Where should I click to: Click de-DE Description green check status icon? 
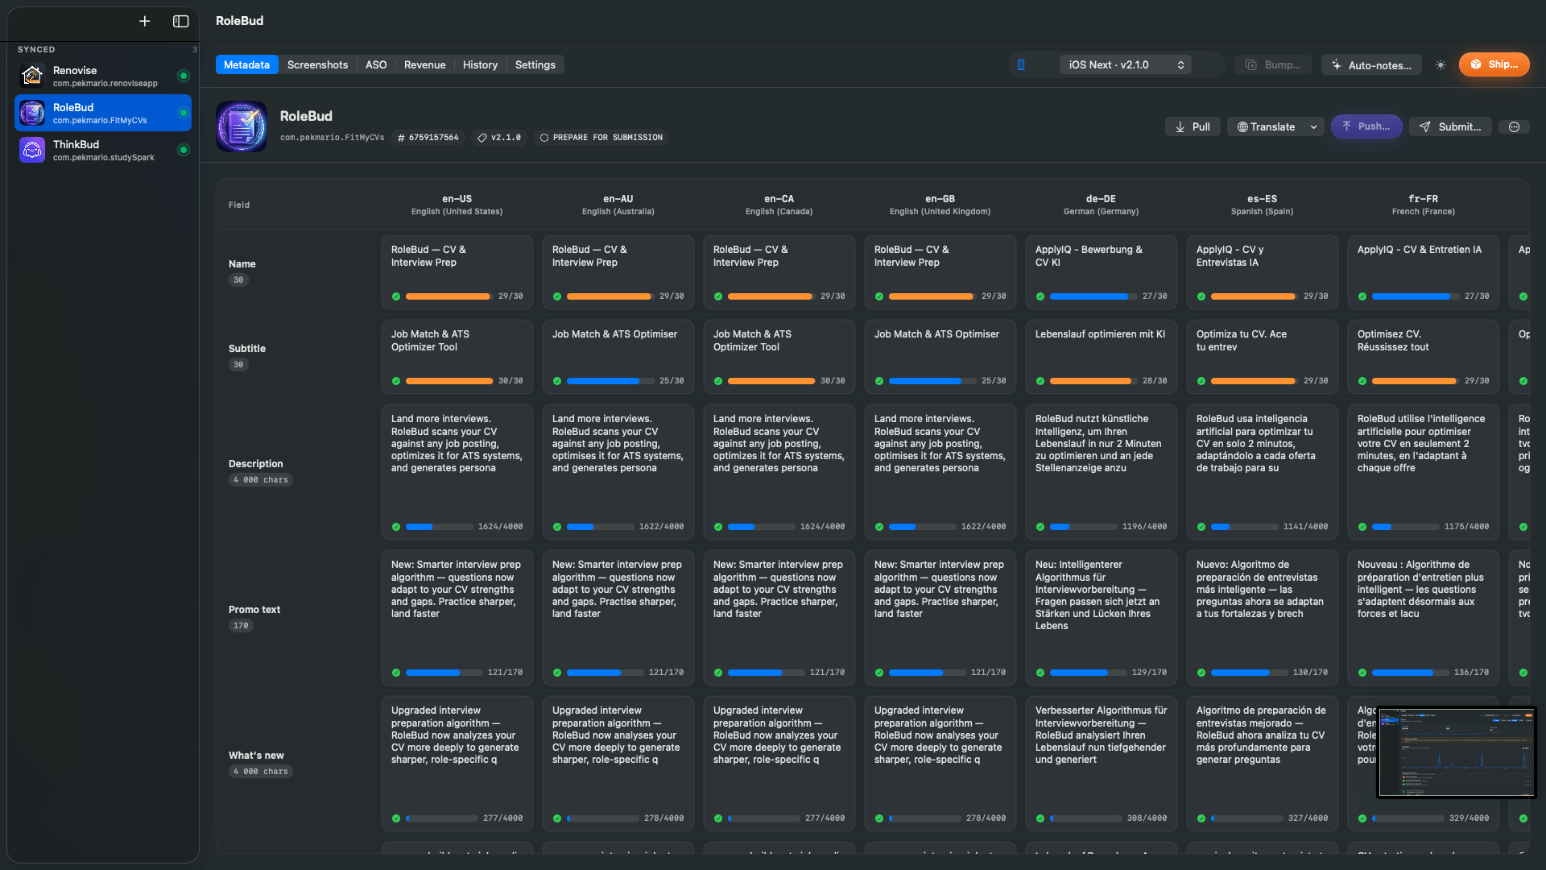(x=1040, y=527)
